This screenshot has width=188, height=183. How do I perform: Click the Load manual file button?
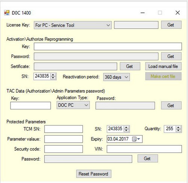click(x=163, y=66)
